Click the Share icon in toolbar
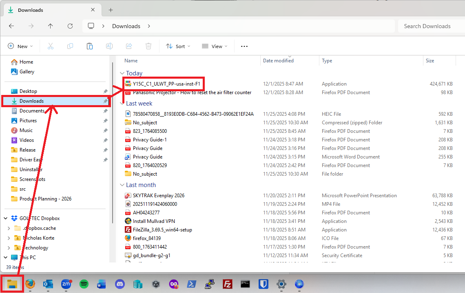Screen dimensions: 465x293 (x=129, y=46)
